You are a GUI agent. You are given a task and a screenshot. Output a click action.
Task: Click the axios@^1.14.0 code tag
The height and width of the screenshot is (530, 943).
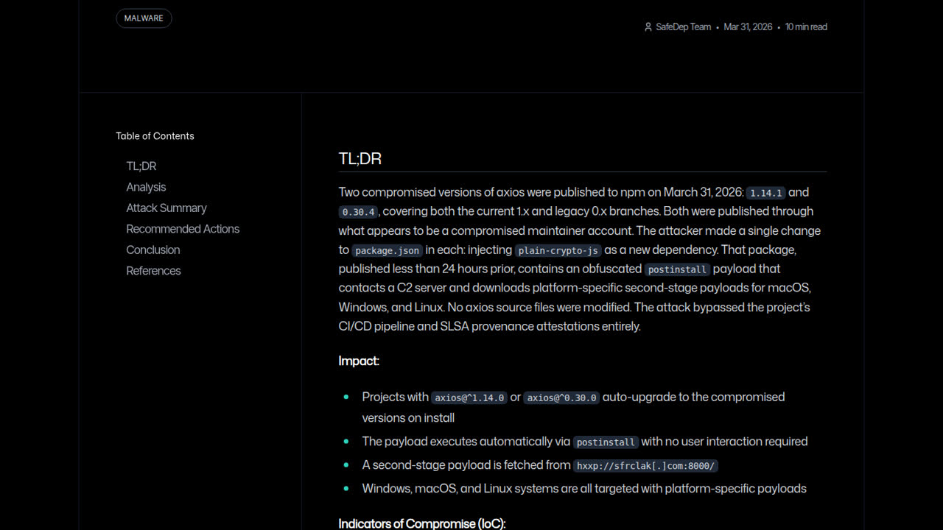coord(469,397)
